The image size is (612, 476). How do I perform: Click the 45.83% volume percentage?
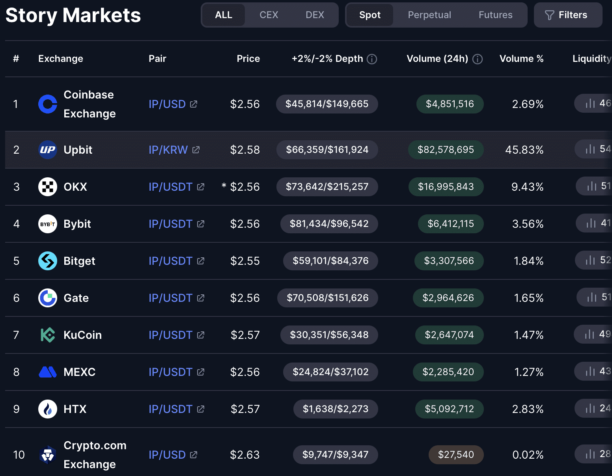tap(524, 150)
